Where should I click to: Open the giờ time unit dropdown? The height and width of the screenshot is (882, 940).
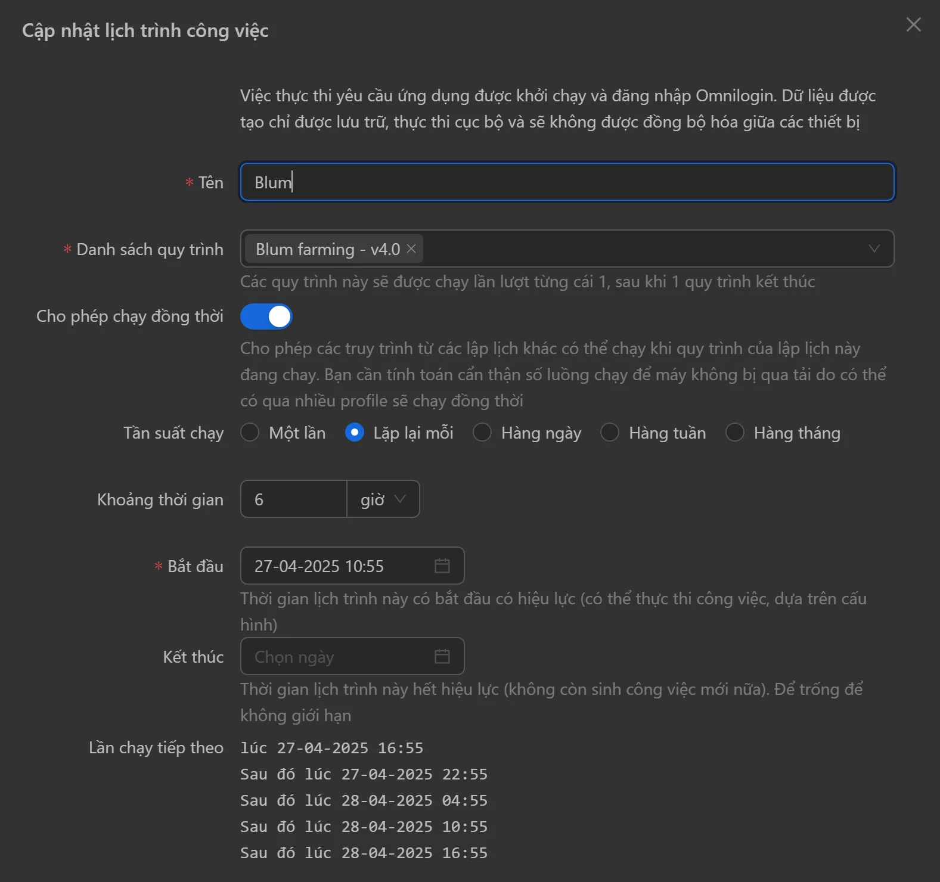coord(383,499)
